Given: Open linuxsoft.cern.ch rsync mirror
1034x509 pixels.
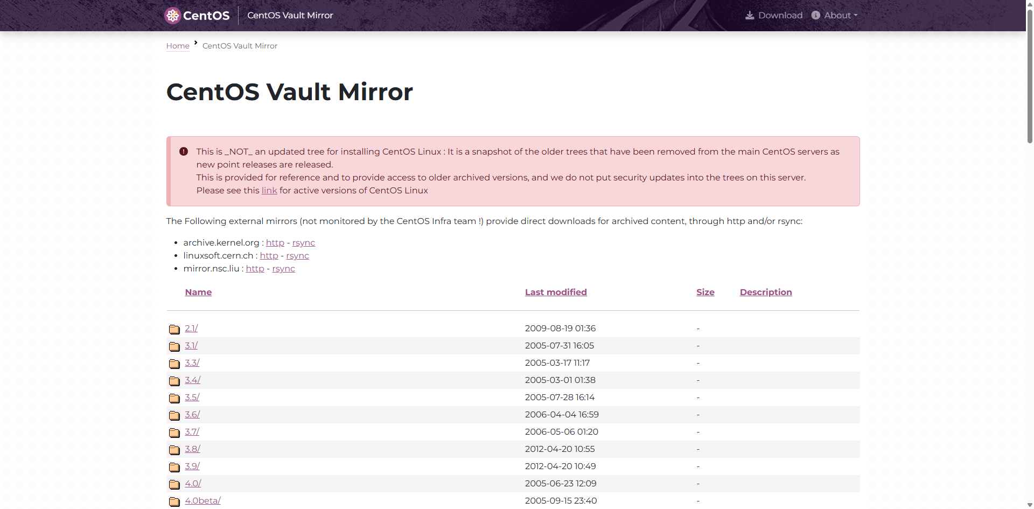Looking at the screenshot, I should point(298,255).
